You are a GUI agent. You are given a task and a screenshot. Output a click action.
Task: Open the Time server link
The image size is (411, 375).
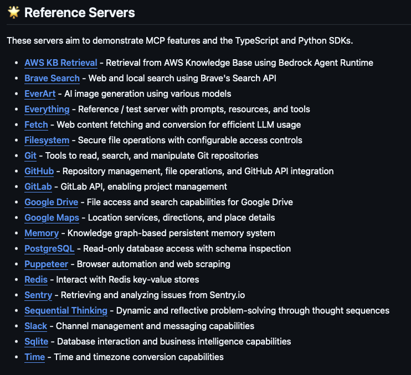click(x=34, y=357)
